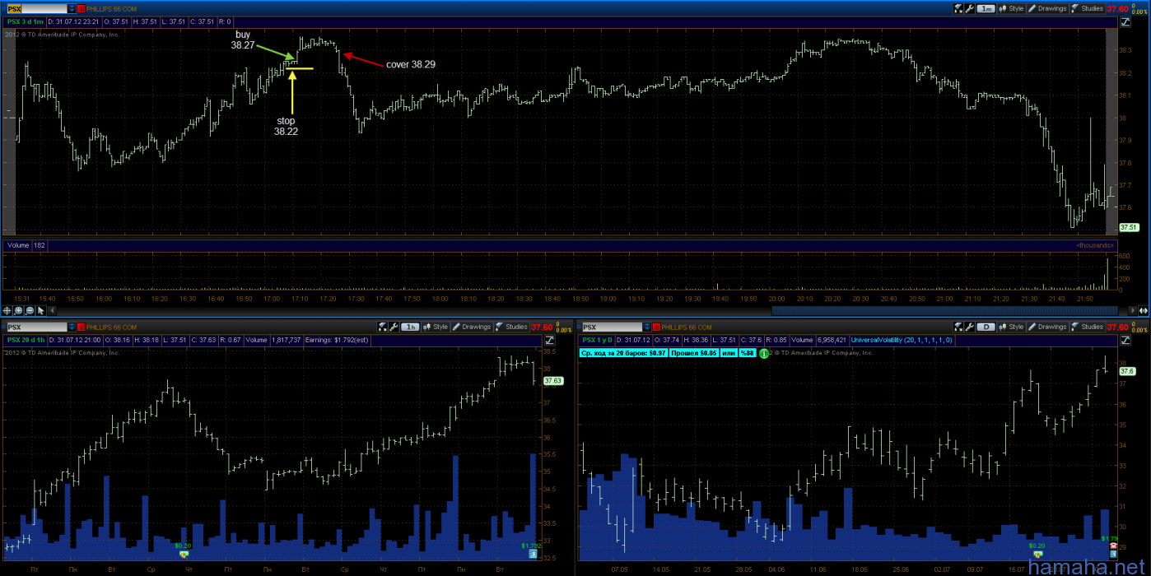Viewport: 1151px width, 576px height.
Task: Open the D timeframe selector in the bottom-right chart
Action: [986, 327]
